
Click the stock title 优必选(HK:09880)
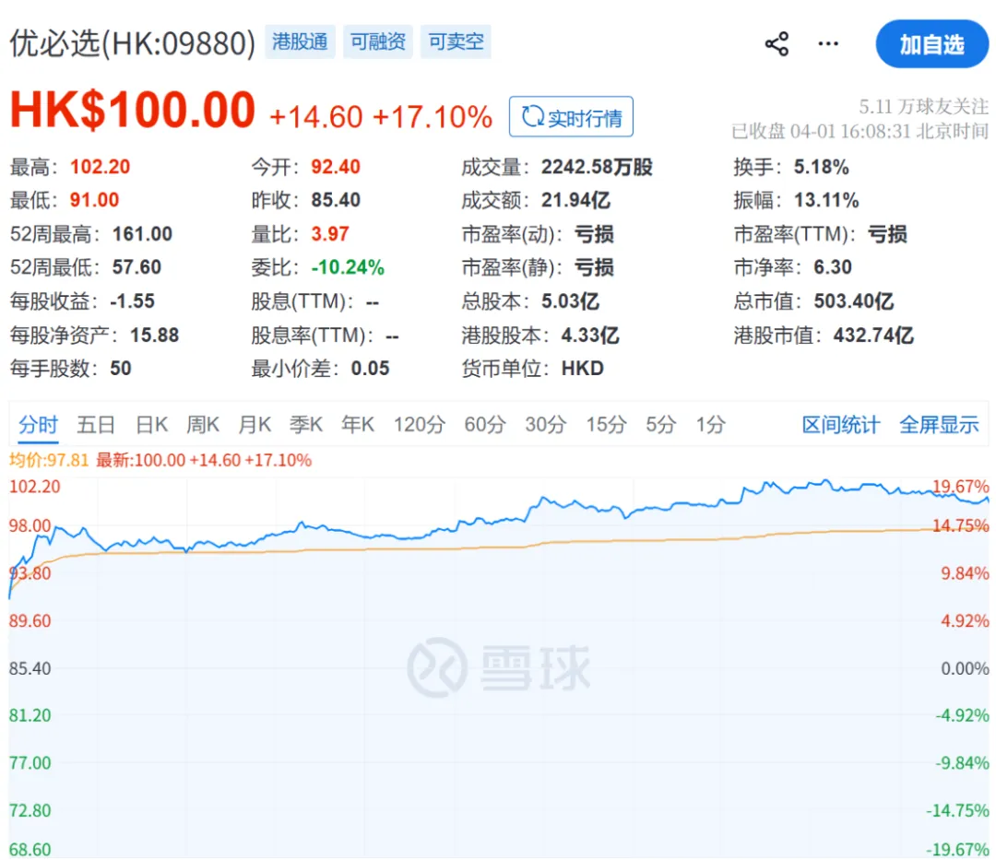(x=132, y=44)
